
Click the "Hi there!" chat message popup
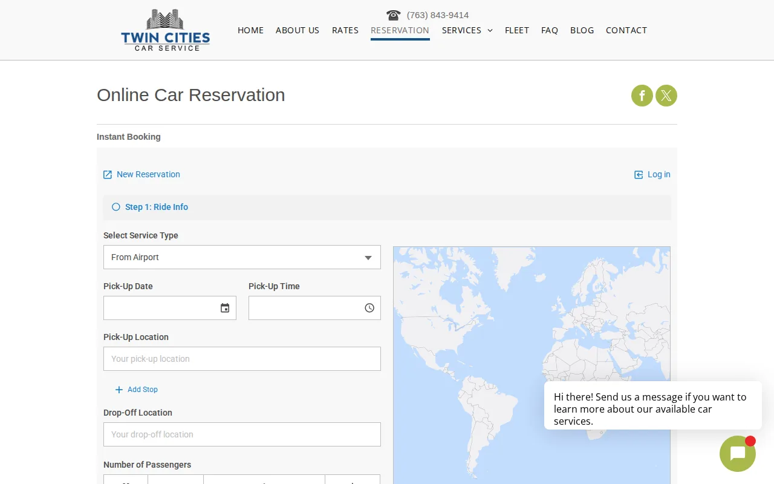click(x=653, y=405)
